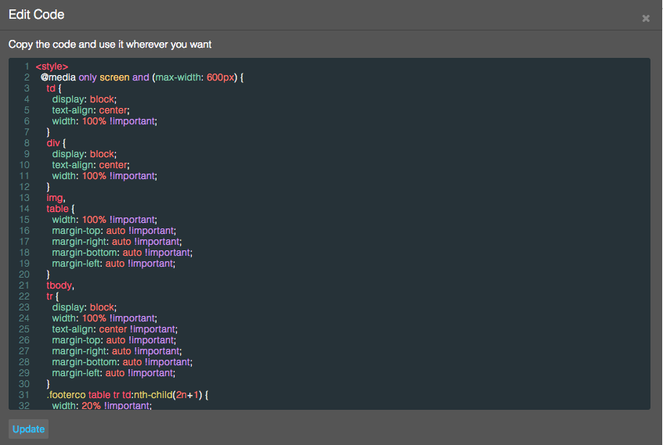Click line number 20 in the gutter
The width and height of the screenshot is (663, 445).
(x=24, y=275)
